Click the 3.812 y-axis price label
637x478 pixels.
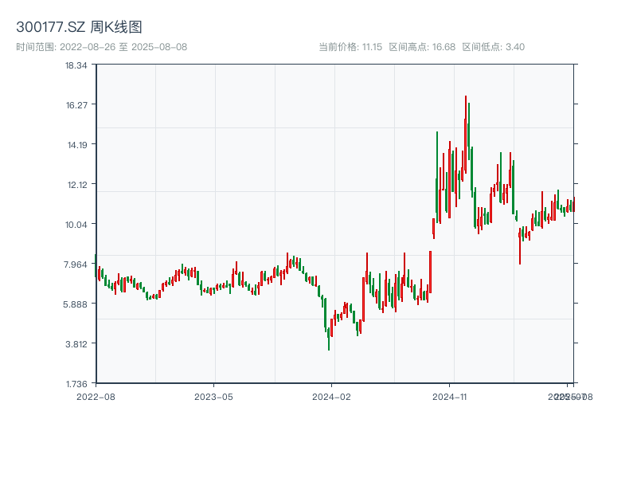[x=76, y=344]
